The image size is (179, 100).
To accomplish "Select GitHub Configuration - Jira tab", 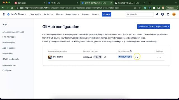I will pyautogui.click(x=96, y=3).
